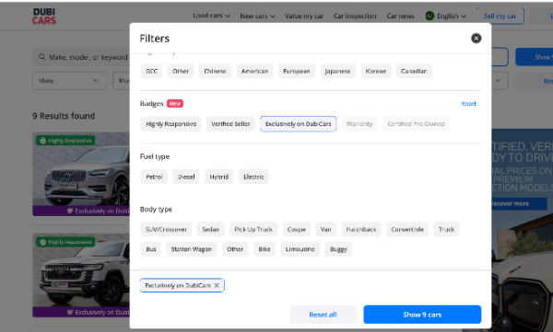
Task: Open Car inspection page
Action: (355, 16)
